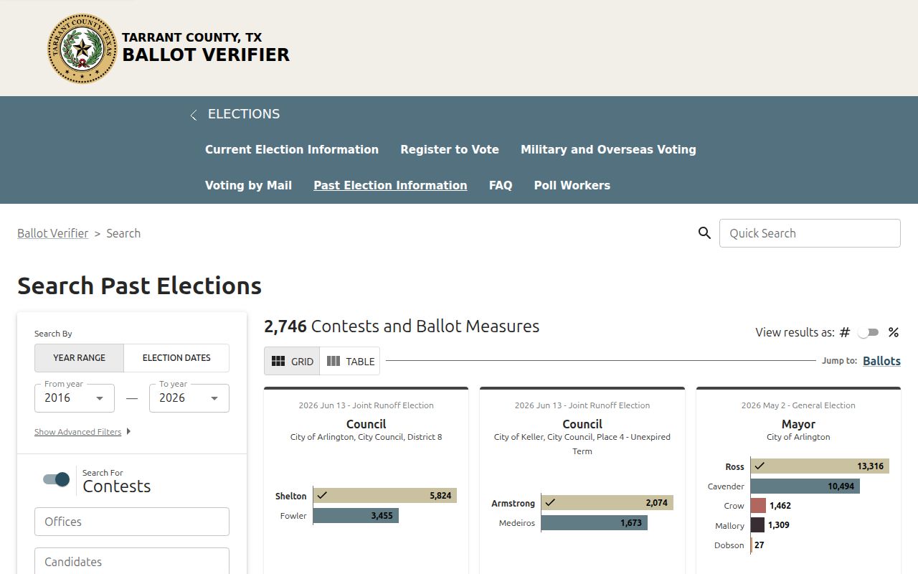
Task: Click the Candidates input field
Action: pyautogui.click(x=132, y=562)
